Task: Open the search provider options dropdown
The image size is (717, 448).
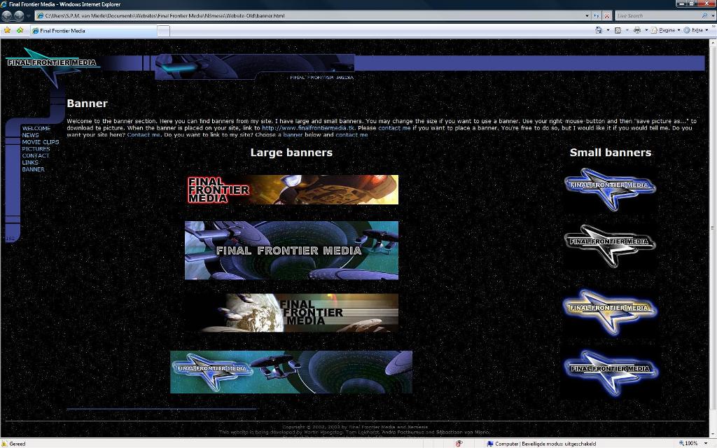Action: coord(712,15)
